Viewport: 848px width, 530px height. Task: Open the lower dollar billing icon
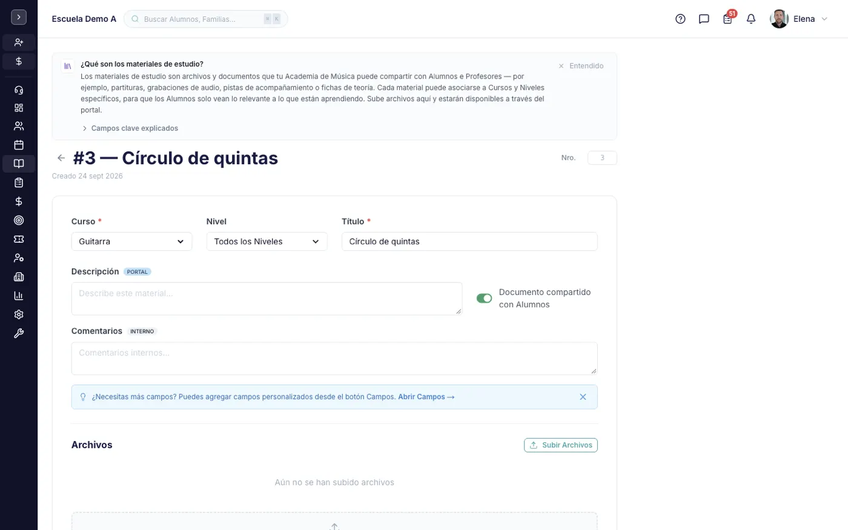point(19,201)
